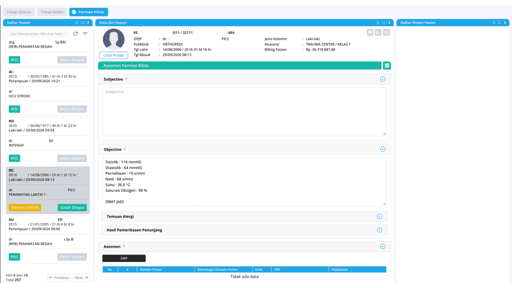
Task: Click the Domain Primer column header
Action: coord(166,269)
